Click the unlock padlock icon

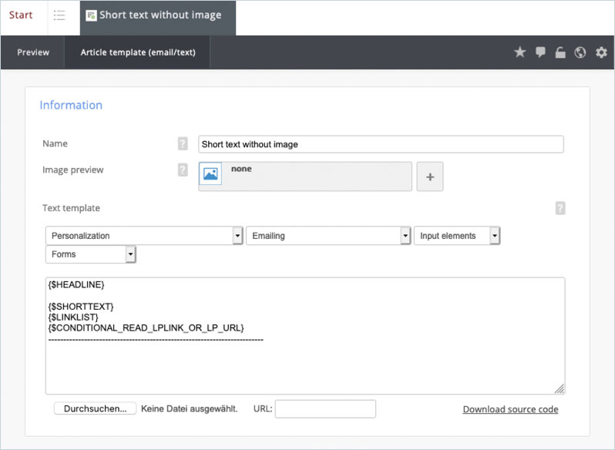pos(560,52)
